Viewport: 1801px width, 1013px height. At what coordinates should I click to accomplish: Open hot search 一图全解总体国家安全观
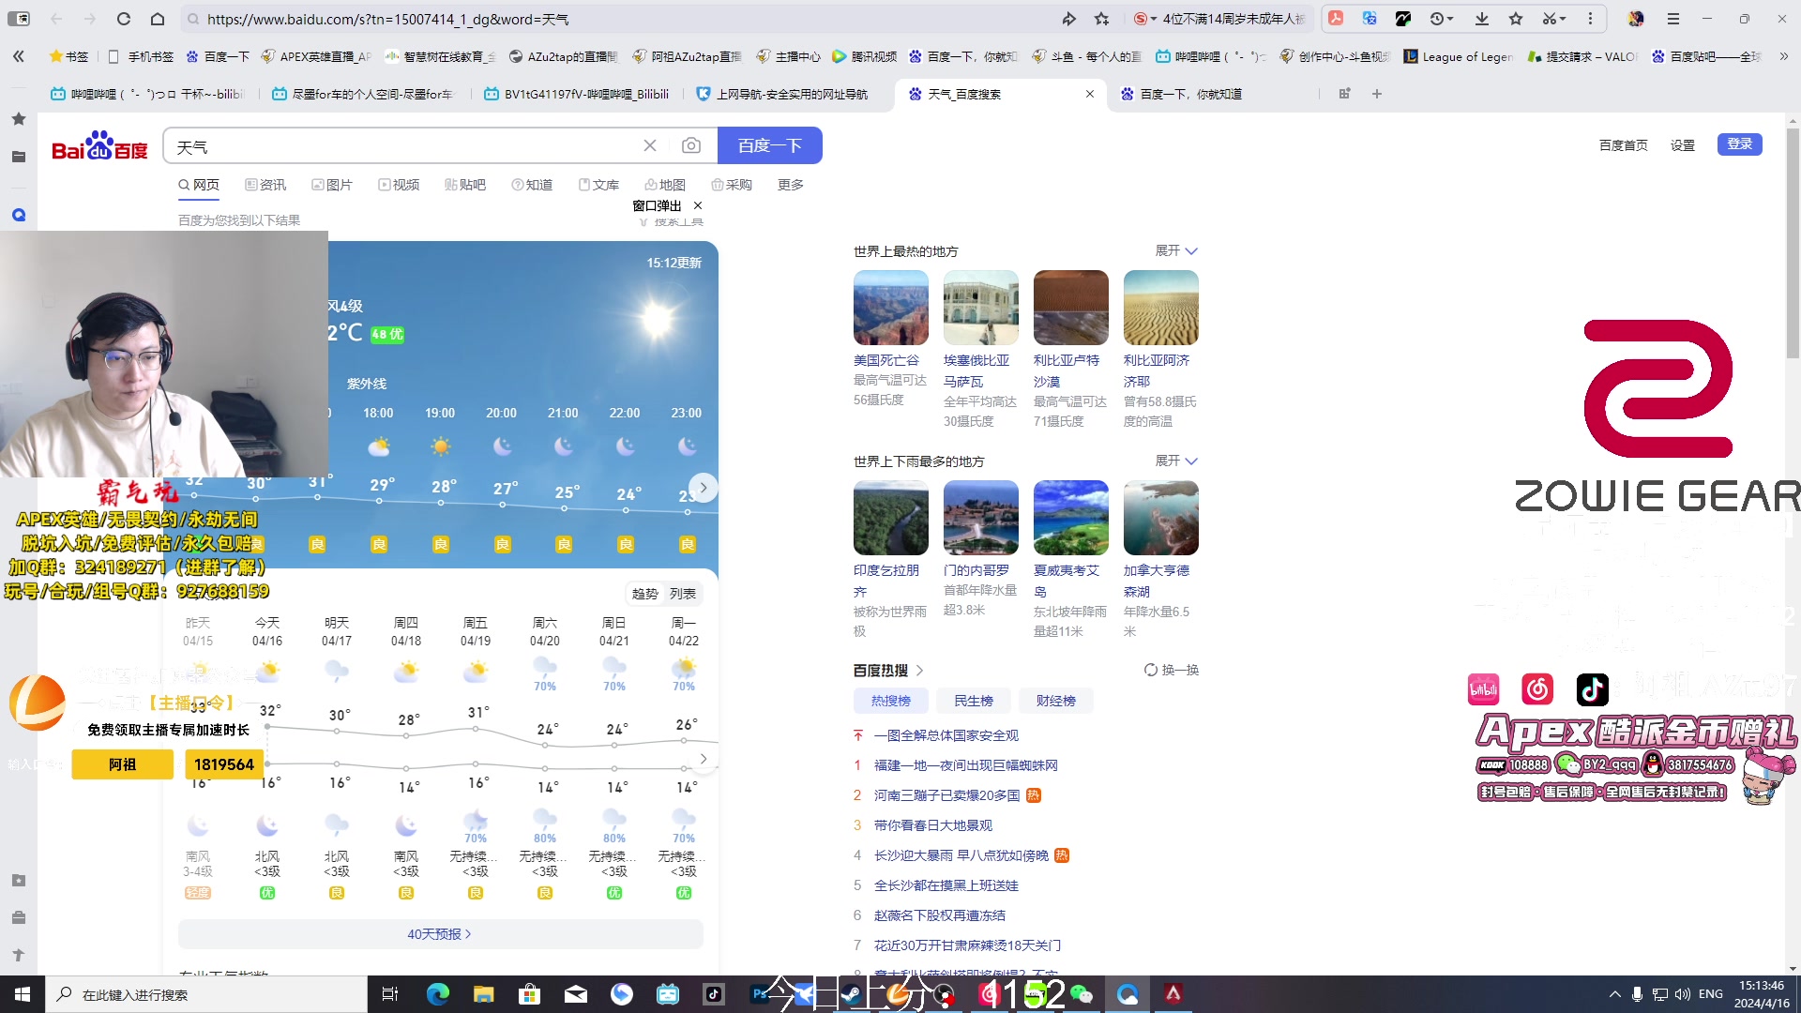click(946, 735)
